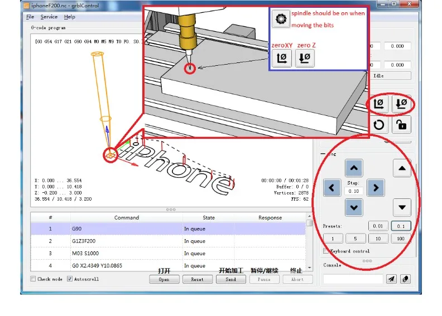Select the 100 step preset
Viewport: 442px width, 316px height.
(401, 239)
